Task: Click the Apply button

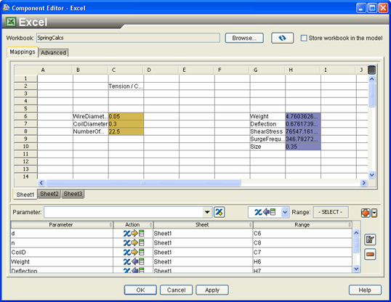Action: point(212,290)
